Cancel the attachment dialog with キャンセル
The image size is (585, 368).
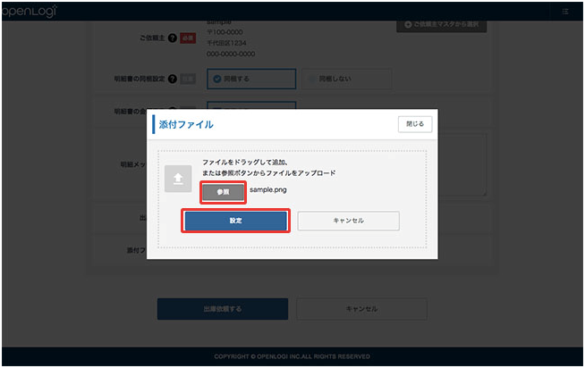coord(349,221)
